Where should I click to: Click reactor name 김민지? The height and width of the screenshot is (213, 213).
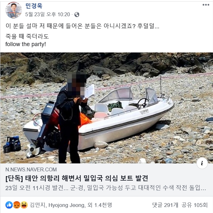[38, 205]
